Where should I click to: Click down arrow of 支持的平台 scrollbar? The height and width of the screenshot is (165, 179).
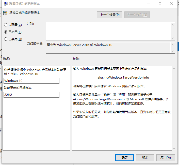(x=172, y=51)
